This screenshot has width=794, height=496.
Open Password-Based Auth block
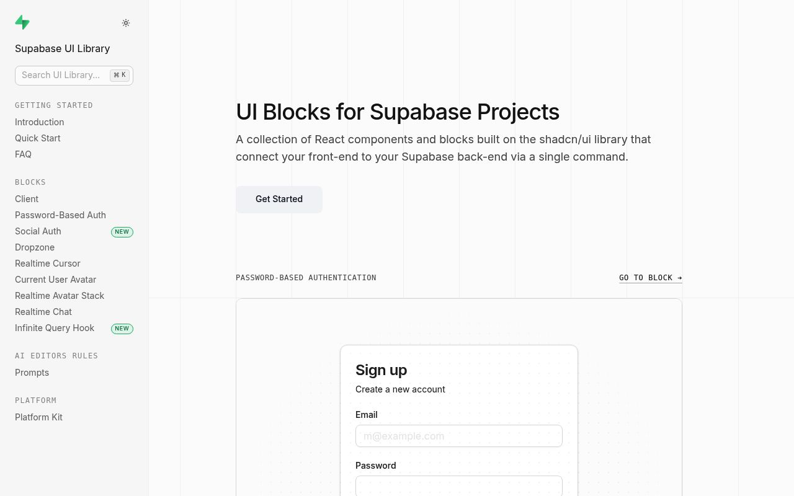pos(60,215)
